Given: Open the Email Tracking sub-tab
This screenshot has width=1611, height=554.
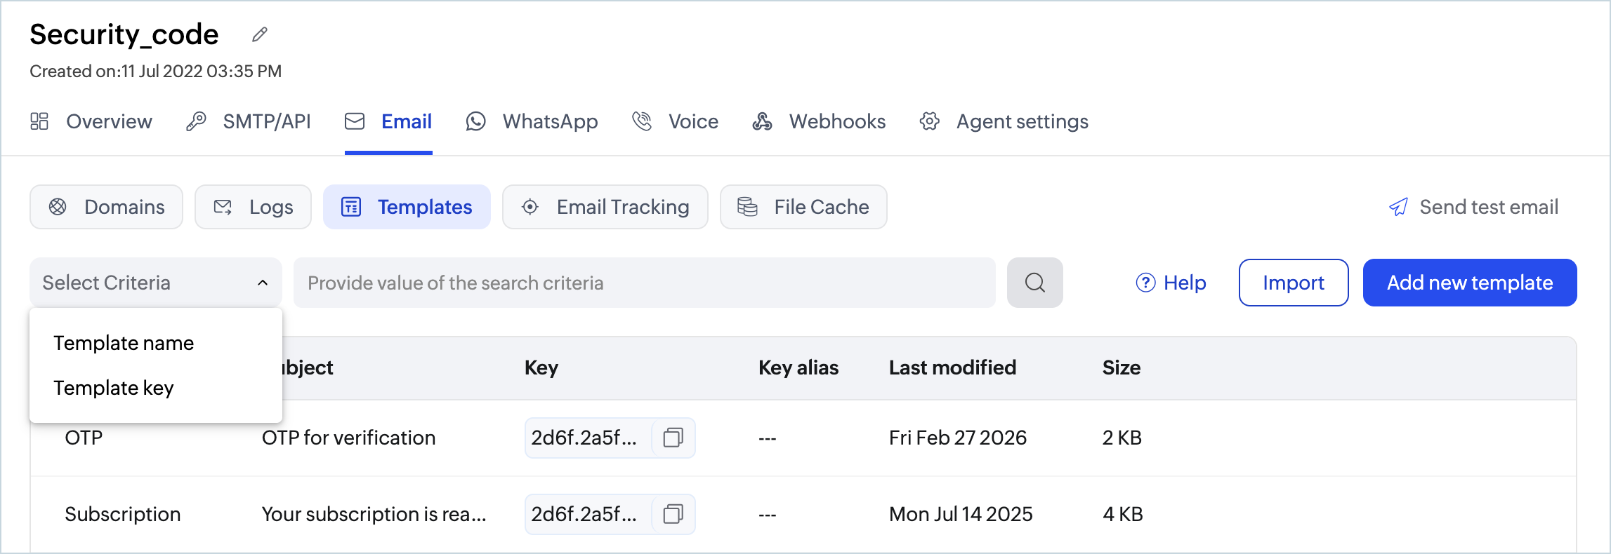Looking at the screenshot, I should [x=605, y=207].
